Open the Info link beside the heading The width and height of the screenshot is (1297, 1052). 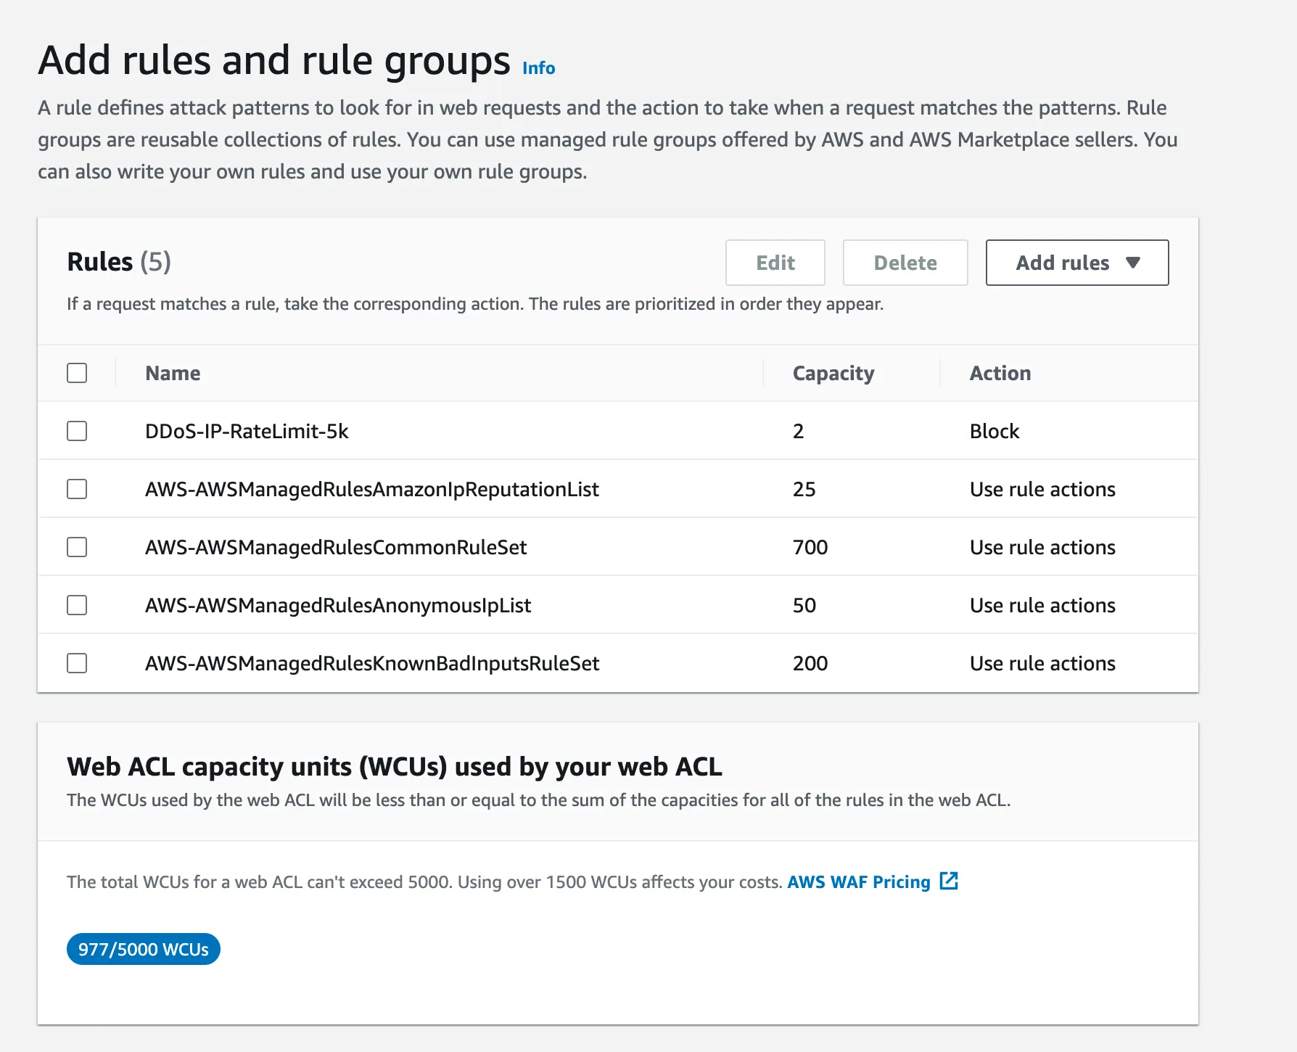pyautogui.click(x=538, y=68)
